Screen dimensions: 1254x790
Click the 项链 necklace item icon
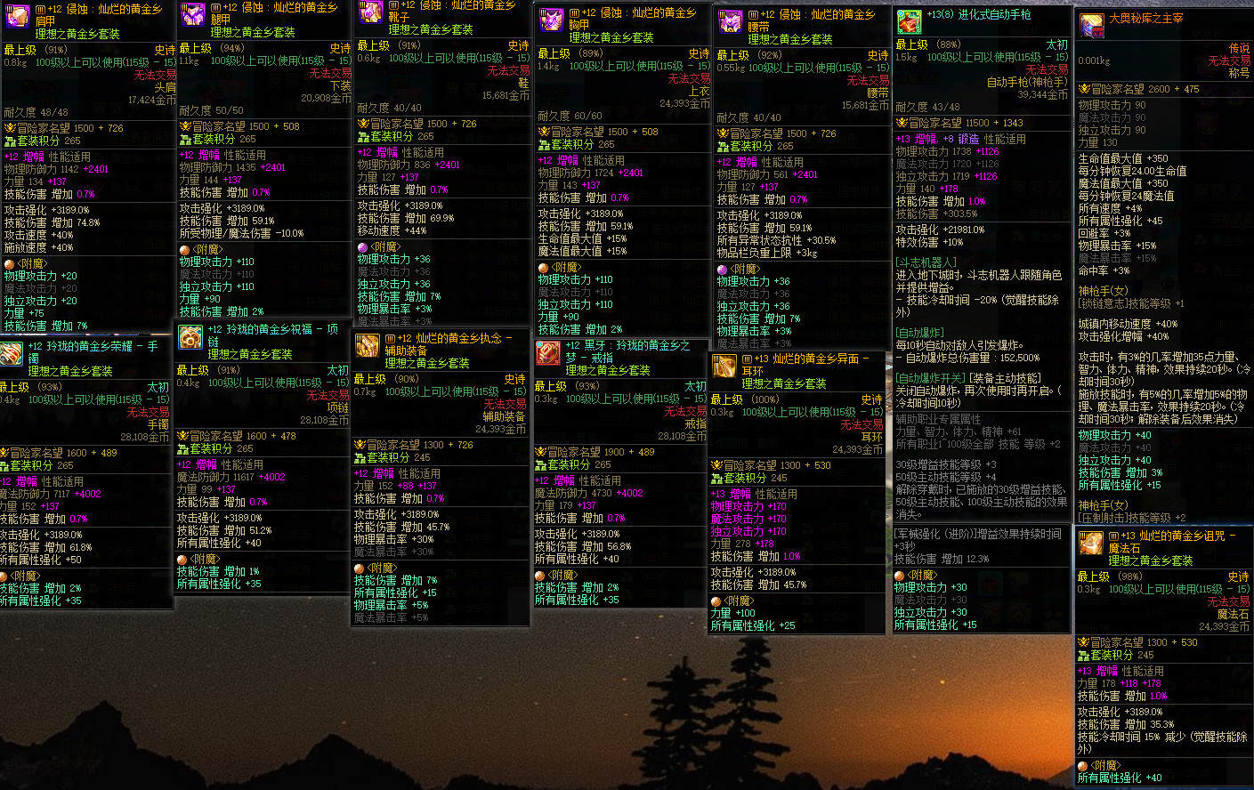point(190,337)
